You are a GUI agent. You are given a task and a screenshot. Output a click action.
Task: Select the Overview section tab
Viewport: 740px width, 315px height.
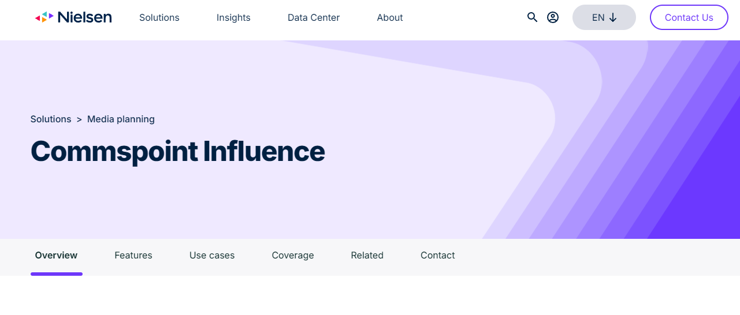click(56, 256)
